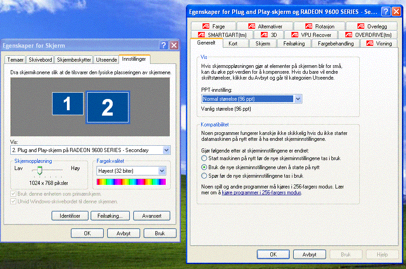Screen dimensions: 406x269
Task: Click the Hjelp button in RADEON dialog
Action: click(x=382, y=255)
